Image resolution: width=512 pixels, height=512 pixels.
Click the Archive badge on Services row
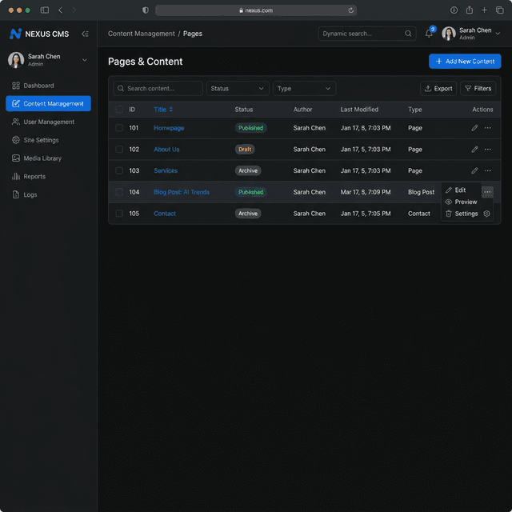pos(248,170)
